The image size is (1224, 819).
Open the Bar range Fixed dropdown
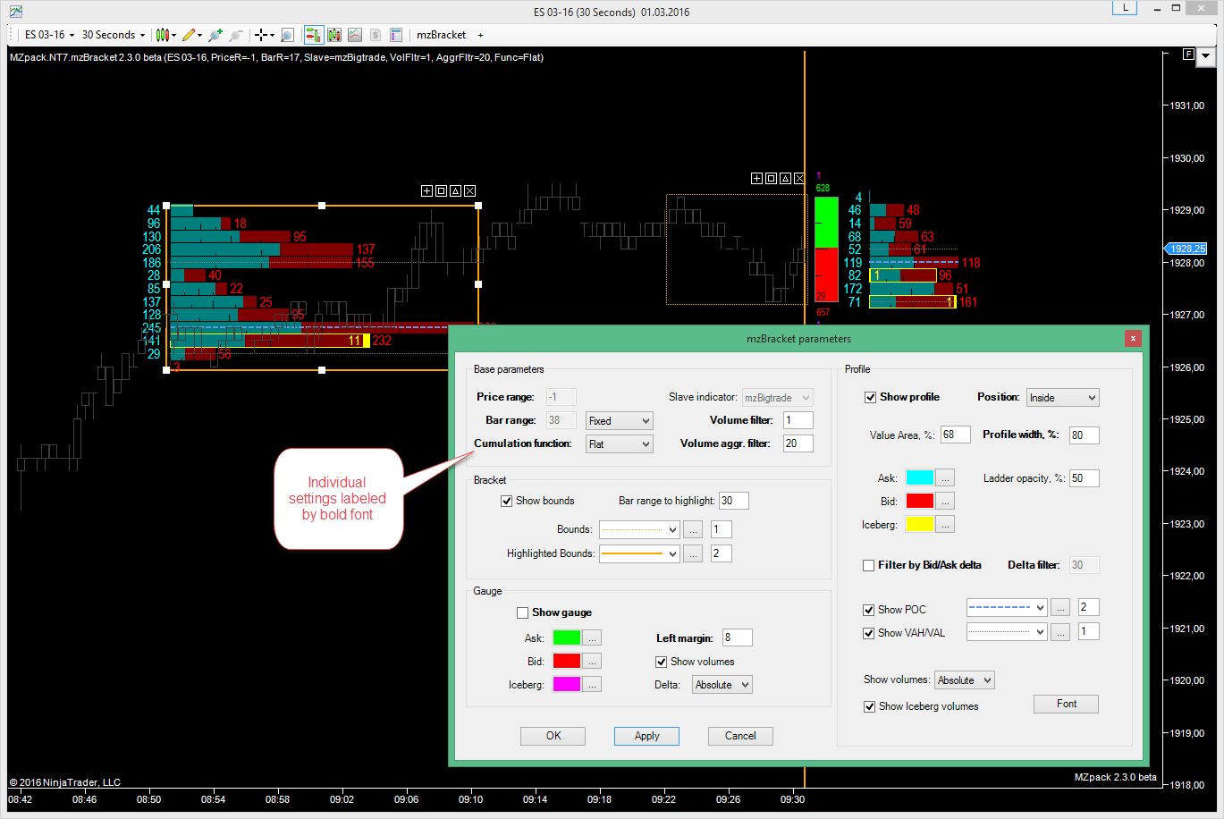pyautogui.click(x=620, y=420)
